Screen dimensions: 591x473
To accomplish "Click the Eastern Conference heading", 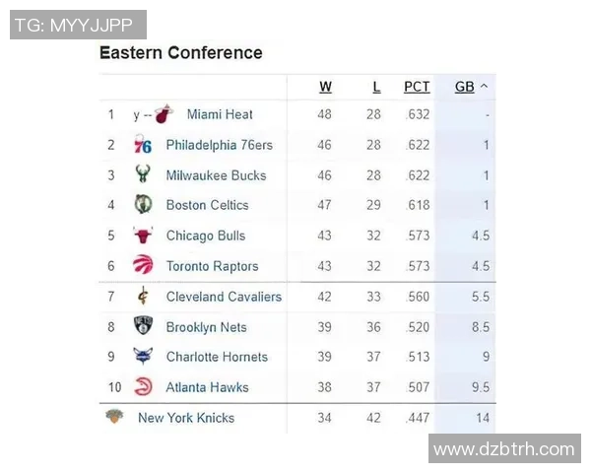I will 181,52.
